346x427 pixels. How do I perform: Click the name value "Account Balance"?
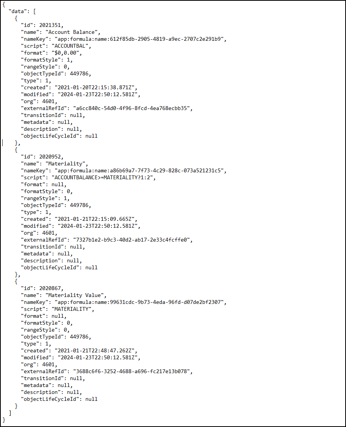tap(72, 32)
